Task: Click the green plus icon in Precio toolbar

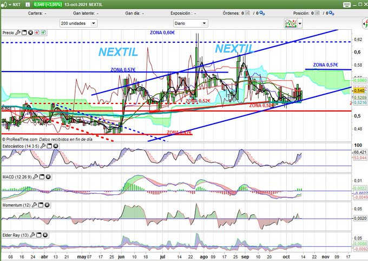Action: click(x=43, y=32)
